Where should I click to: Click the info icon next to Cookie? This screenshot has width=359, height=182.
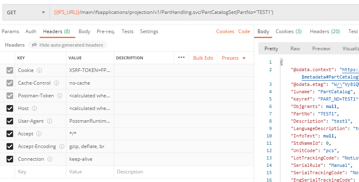coord(39,70)
